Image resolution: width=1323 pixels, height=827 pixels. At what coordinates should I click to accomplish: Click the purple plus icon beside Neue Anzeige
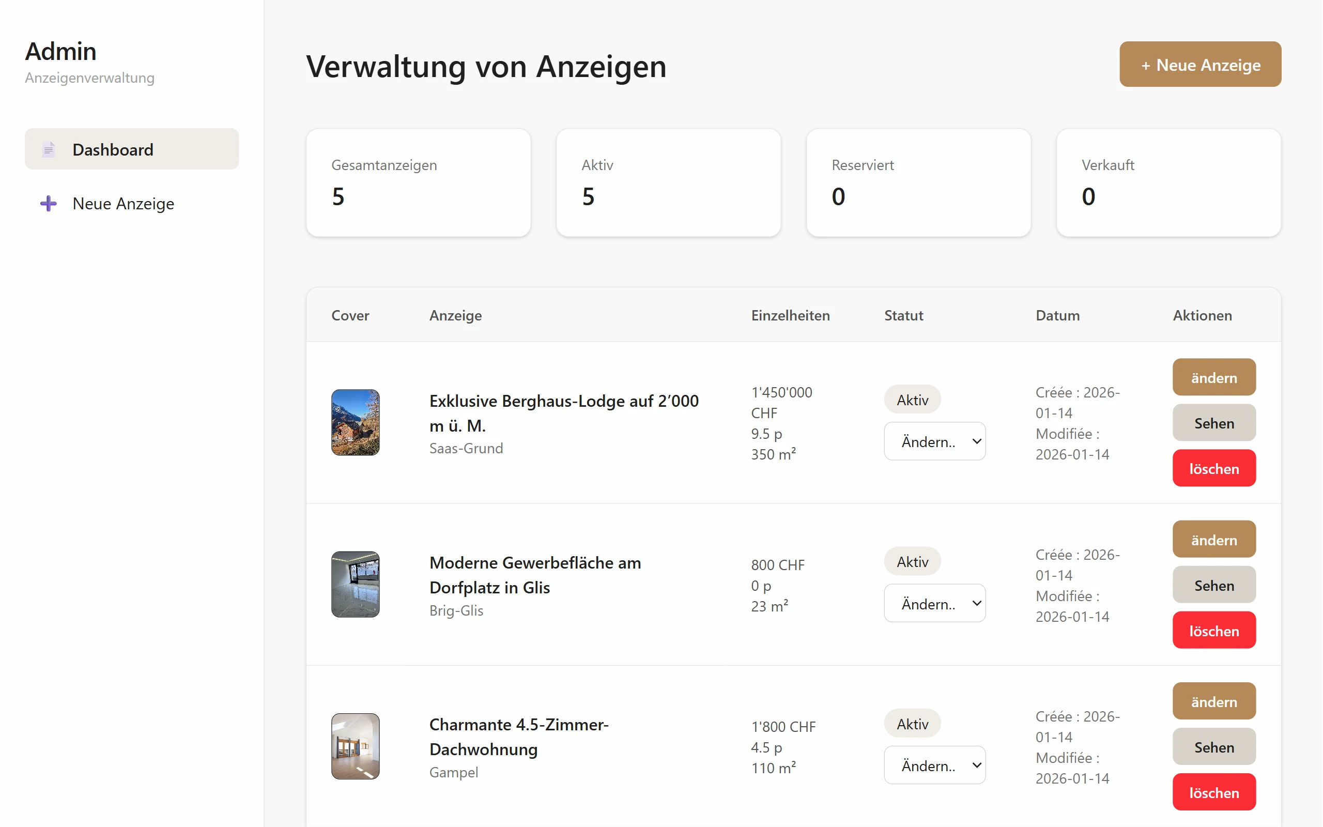click(x=48, y=203)
